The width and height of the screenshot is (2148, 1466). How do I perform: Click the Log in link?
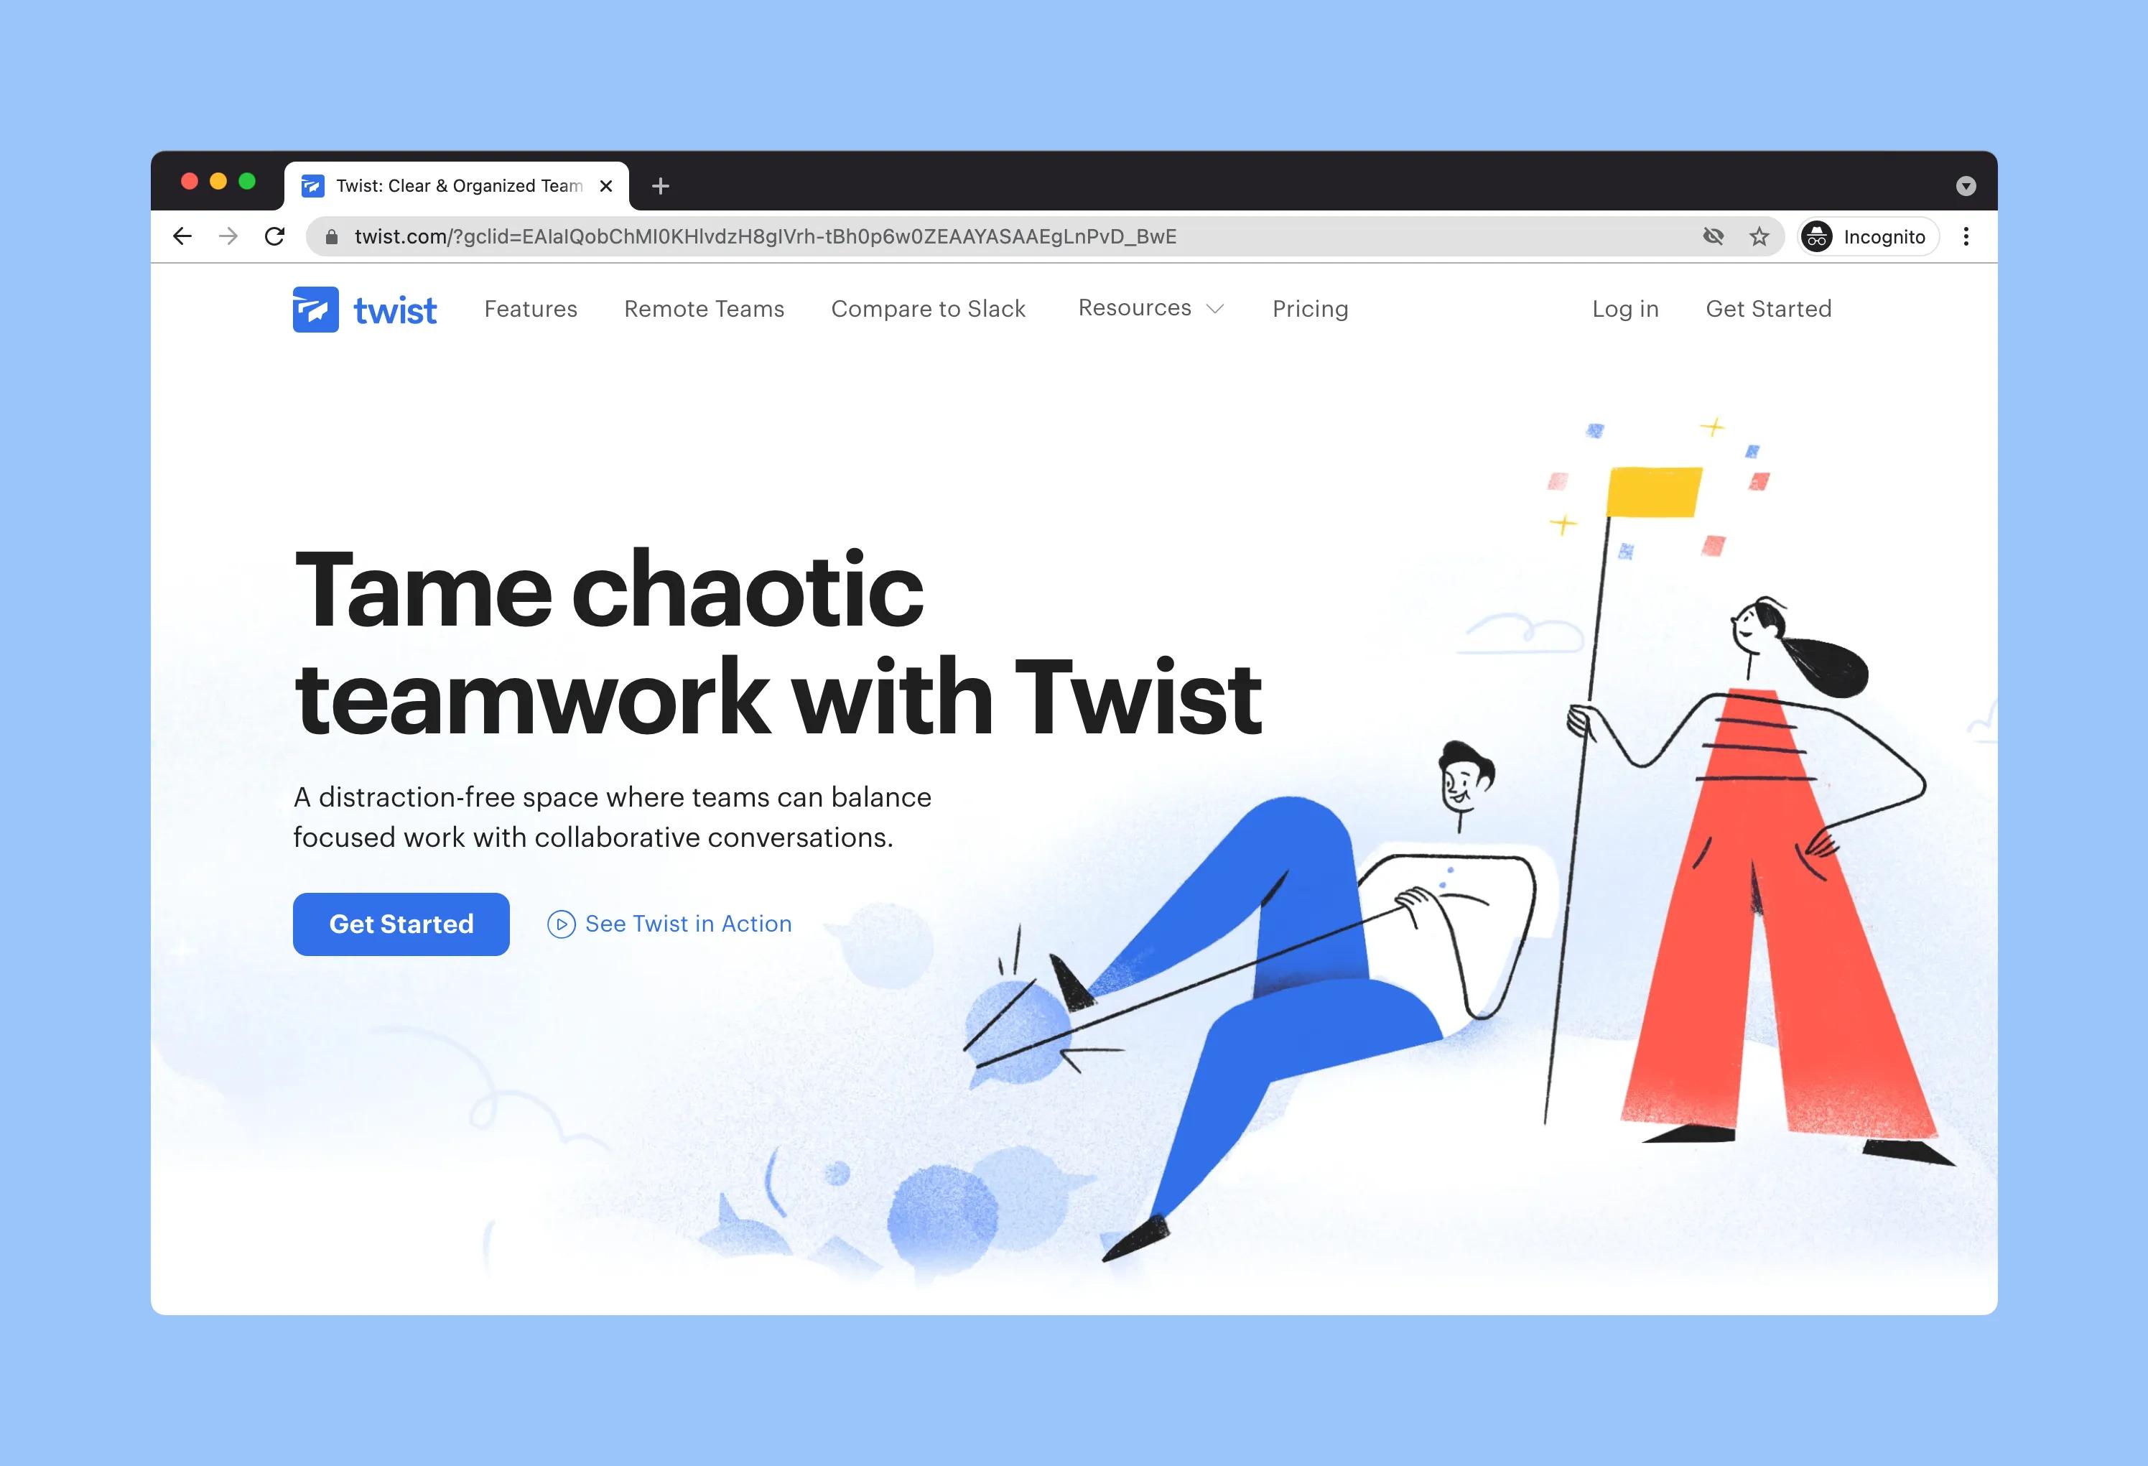pyautogui.click(x=1626, y=309)
